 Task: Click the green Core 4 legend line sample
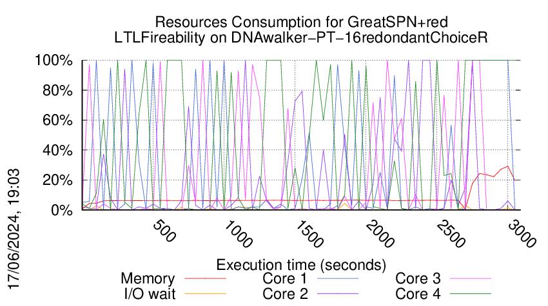471,294
